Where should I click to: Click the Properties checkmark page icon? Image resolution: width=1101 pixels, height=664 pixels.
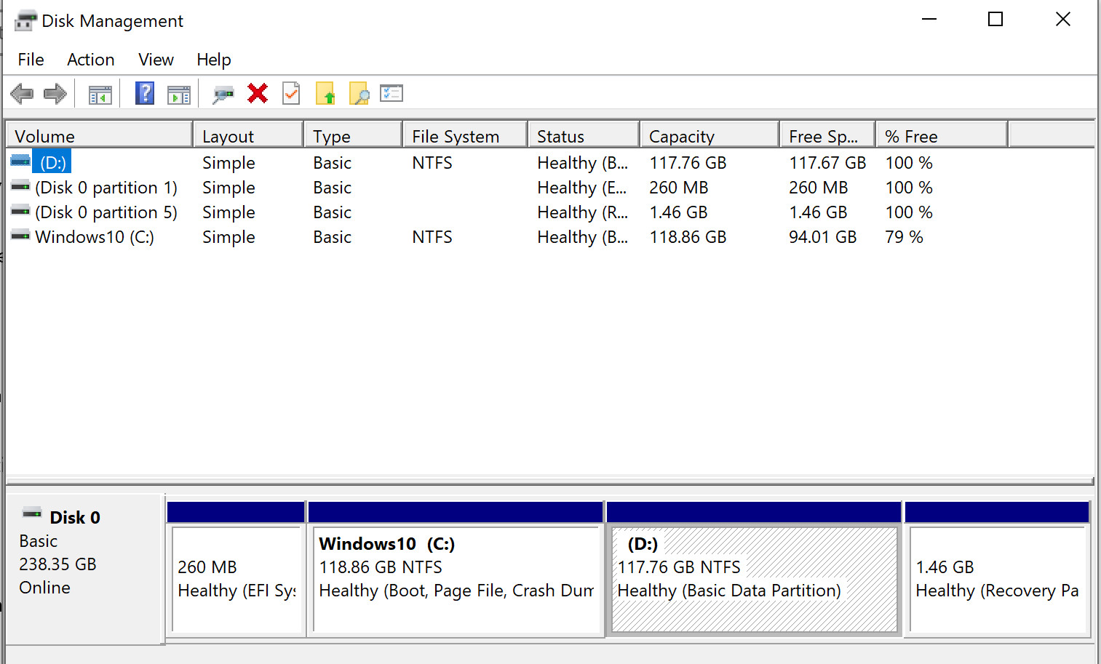[291, 93]
